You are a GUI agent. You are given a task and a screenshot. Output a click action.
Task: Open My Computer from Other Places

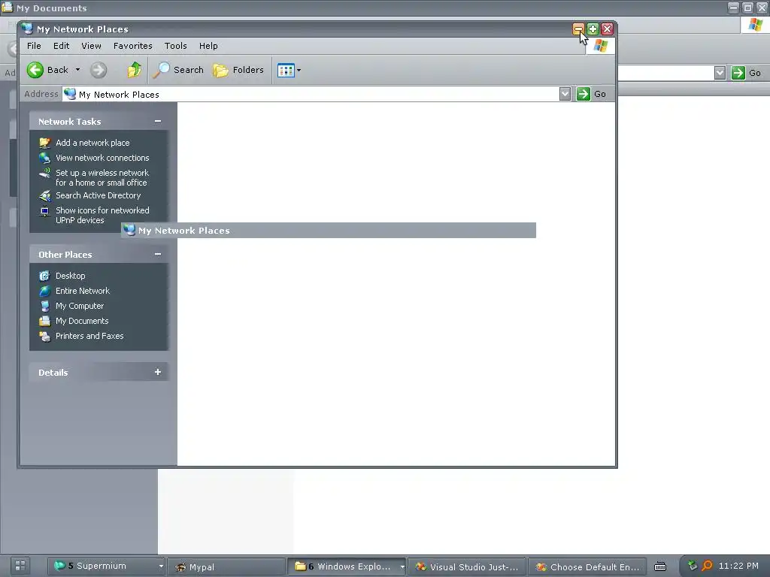point(80,306)
